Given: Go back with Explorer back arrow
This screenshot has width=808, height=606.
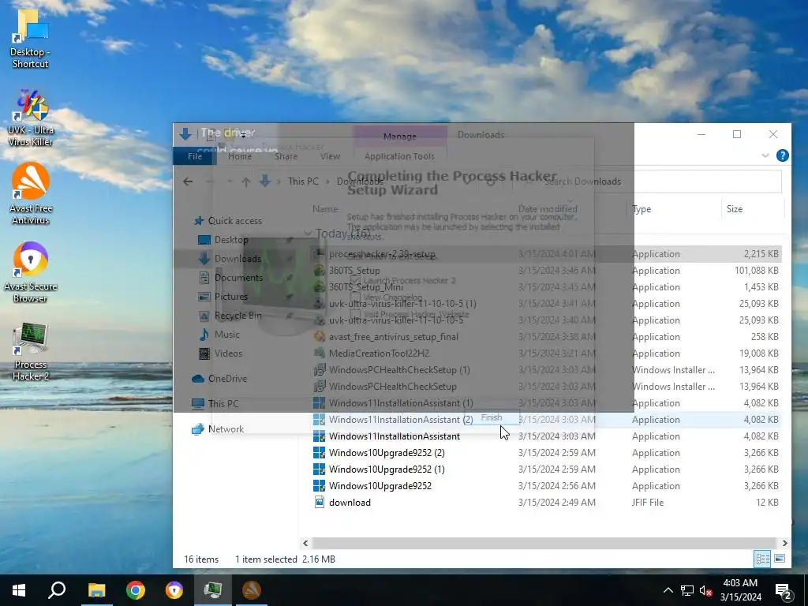Looking at the screenshot, I should click(x=188, y=181).
